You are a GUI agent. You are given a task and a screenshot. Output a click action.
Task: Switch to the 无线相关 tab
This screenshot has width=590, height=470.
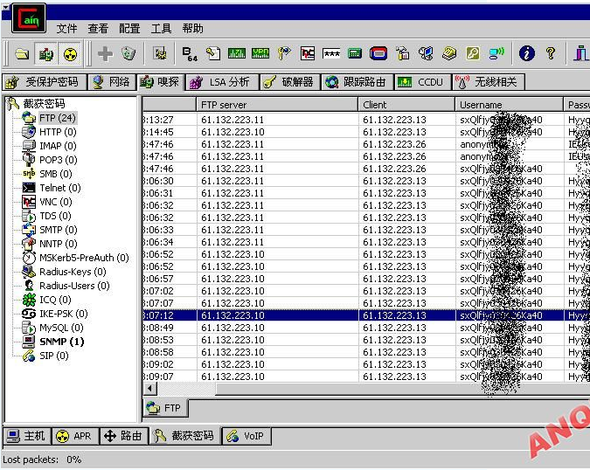click(x=489, y=81)
